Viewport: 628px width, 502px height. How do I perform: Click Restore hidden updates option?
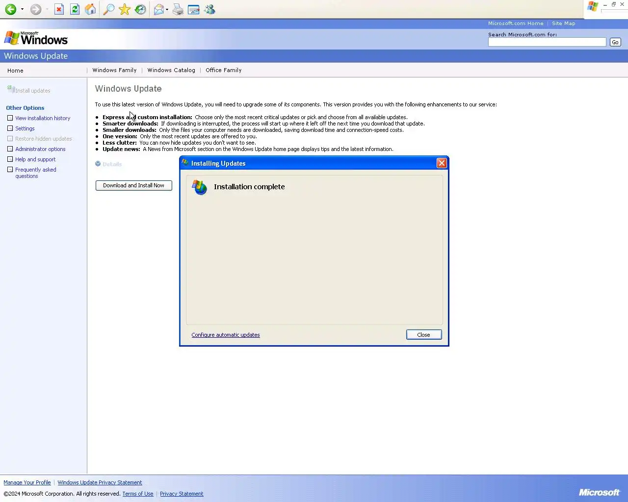pos(43,139)
